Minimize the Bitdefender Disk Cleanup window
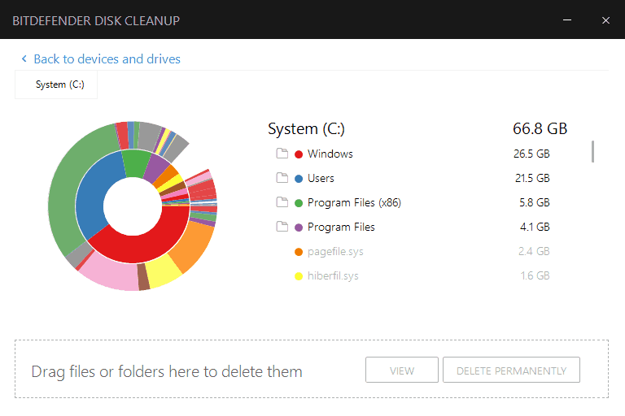 click(566, 19)
